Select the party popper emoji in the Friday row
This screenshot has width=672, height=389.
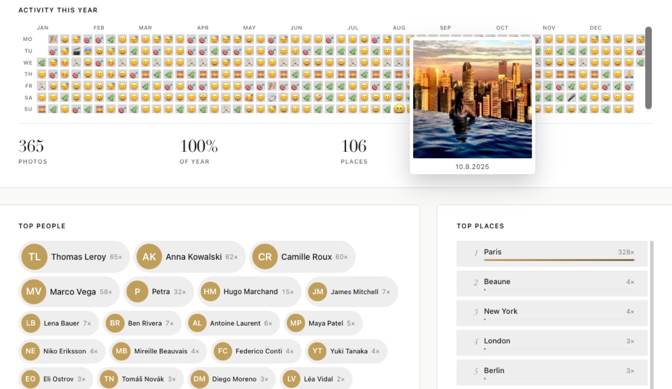(272, 86)
